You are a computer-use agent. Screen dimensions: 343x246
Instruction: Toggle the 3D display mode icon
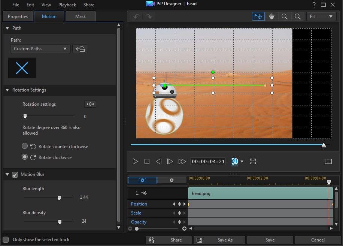pos(235,162)
